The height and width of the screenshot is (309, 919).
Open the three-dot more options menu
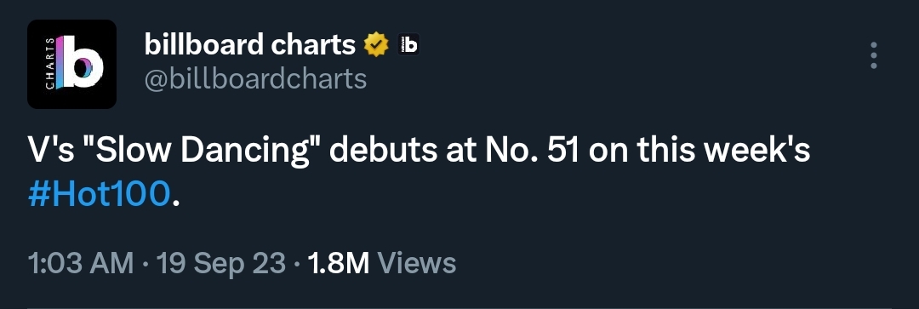873,55
